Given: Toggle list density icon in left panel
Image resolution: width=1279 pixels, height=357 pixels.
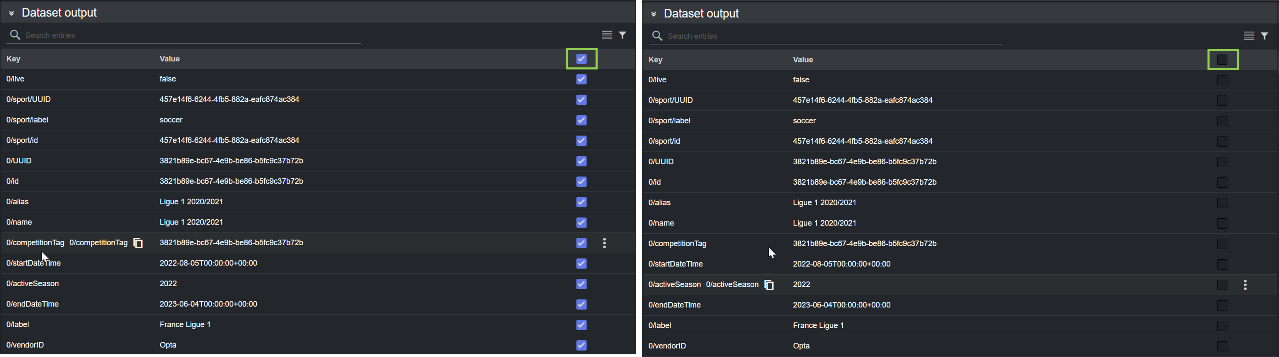Looking at the screenshot, I should 607,35.
